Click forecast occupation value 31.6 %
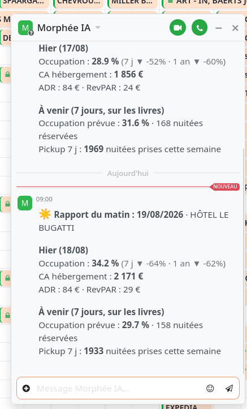The height and width of the screenshot is (409, 247). 136,123
